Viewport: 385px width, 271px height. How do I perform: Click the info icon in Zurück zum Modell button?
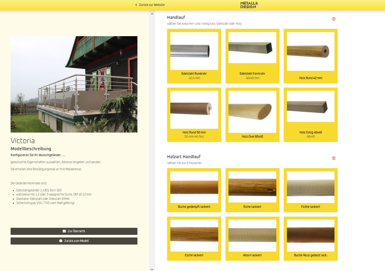coord(61,241)
